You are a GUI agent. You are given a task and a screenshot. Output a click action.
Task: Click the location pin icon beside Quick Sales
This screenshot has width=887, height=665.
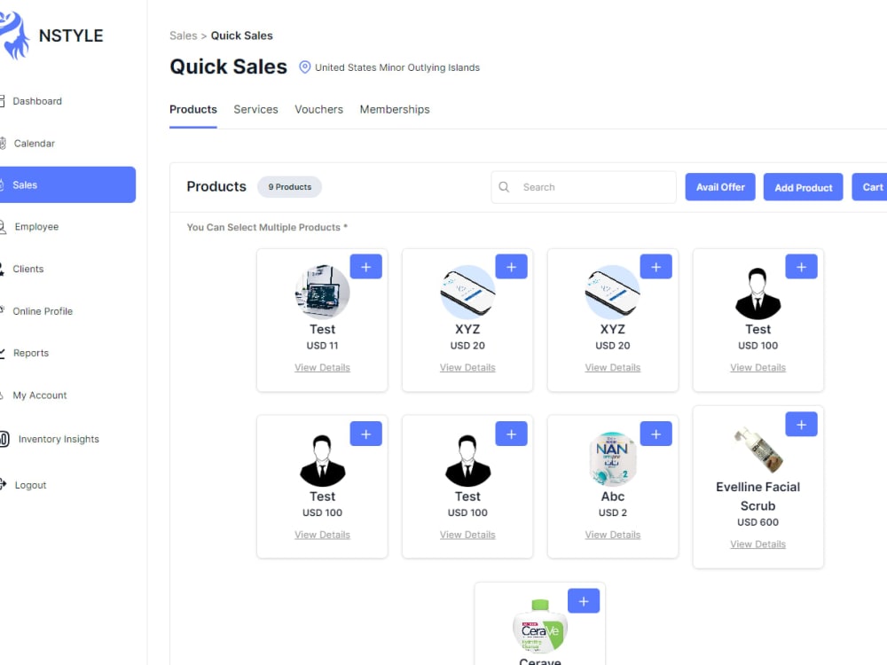(304, 67)
